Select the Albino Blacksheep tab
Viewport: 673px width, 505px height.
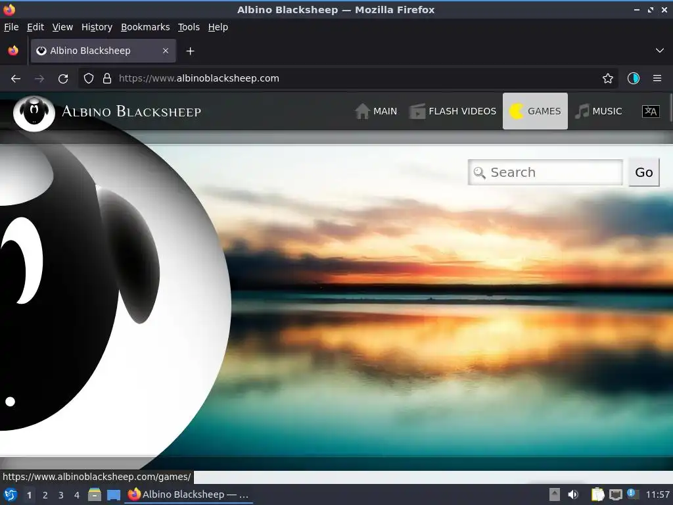click(x=103, y=51)
